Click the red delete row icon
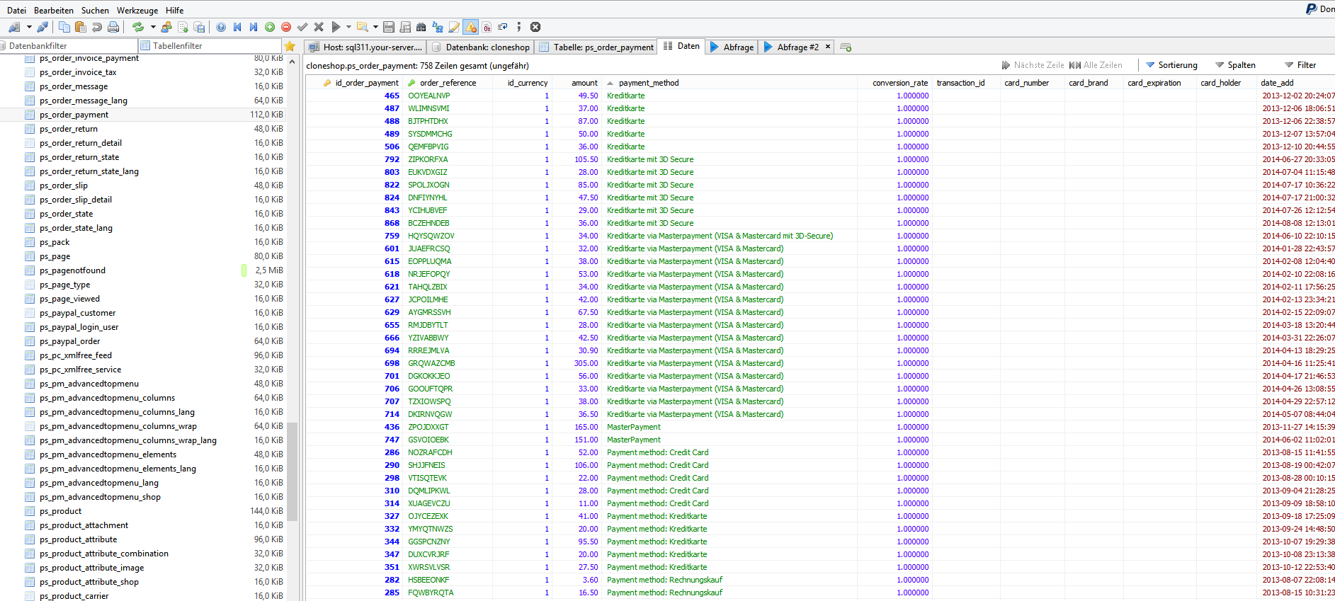Image resolution: width=1335 pixels, height=601 pixels. click(x=286, y=27)
